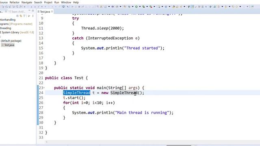The image size is (260, 146).
Task: Open the Run menu
Action: tap(56, 2)
